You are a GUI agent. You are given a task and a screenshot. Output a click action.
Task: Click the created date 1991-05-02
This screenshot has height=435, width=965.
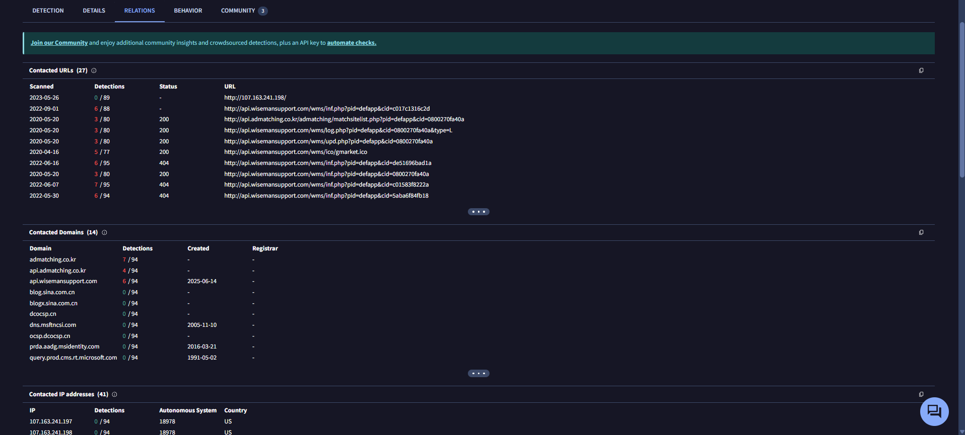click(202, 358)
